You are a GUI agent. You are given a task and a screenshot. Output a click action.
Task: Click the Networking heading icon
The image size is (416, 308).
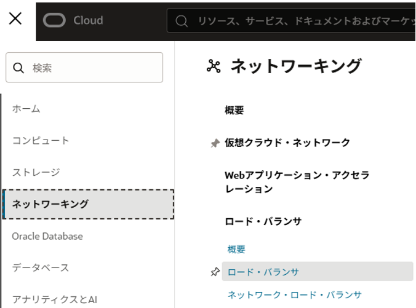coord(214,66)
